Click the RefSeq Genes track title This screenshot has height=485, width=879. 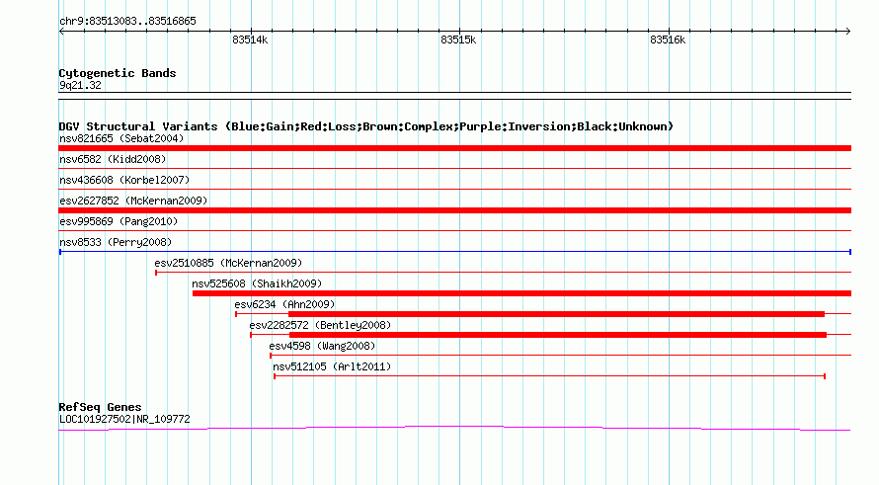click(100, 407)
